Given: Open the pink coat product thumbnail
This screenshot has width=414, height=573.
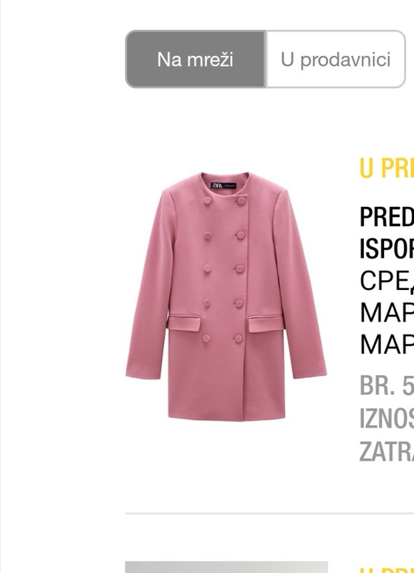Looking at the screenshot, I should (x=226, y=297).
